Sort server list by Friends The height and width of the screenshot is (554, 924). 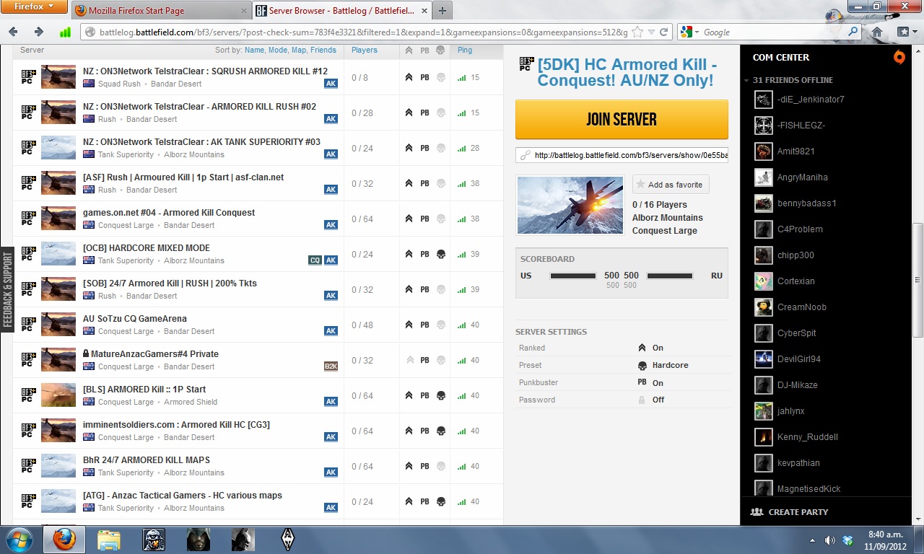[x=323, y=50]
